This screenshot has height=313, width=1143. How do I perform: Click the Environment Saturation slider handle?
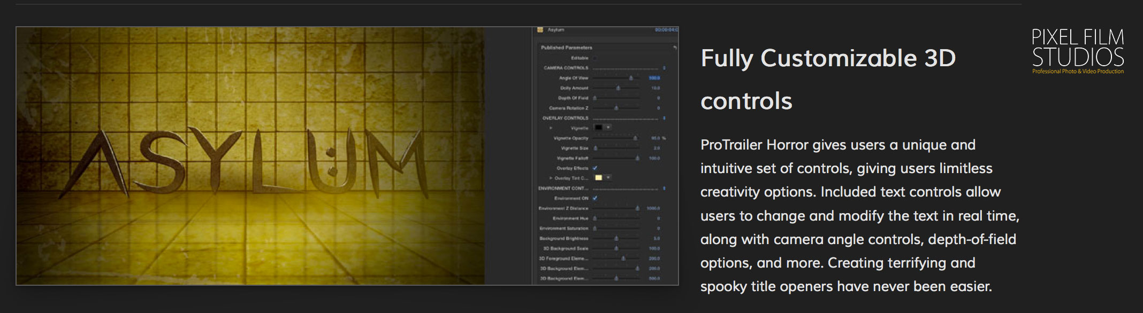coord(595,228)
